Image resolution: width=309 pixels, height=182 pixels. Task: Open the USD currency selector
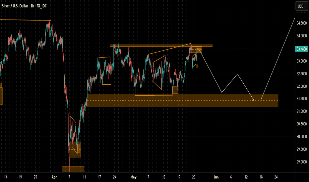[301, 6]
